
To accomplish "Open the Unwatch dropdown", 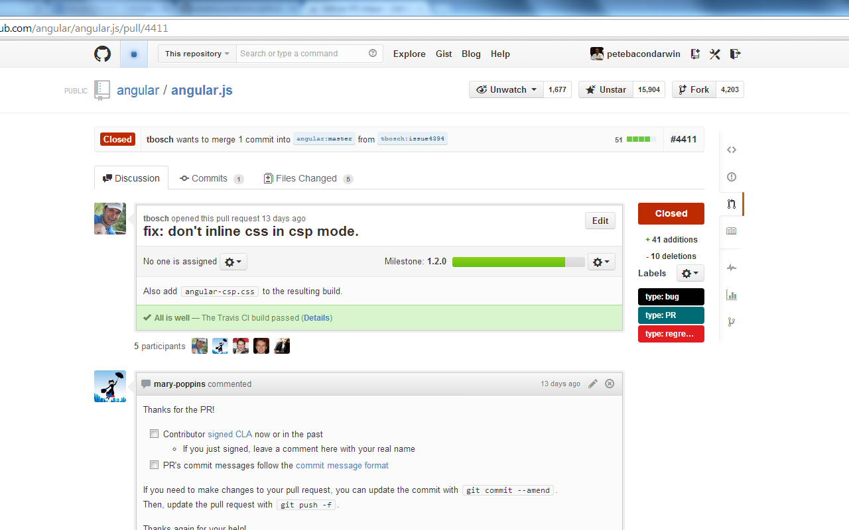I will (507, 89).
